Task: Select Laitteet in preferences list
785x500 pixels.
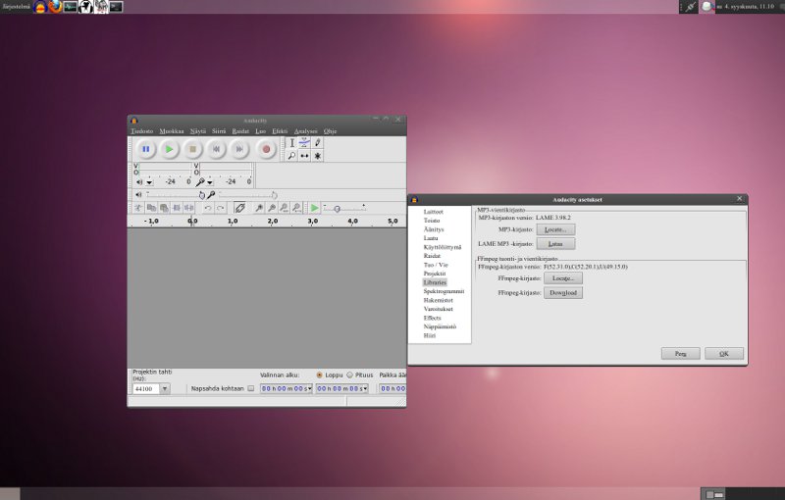Action: (433, 212)
